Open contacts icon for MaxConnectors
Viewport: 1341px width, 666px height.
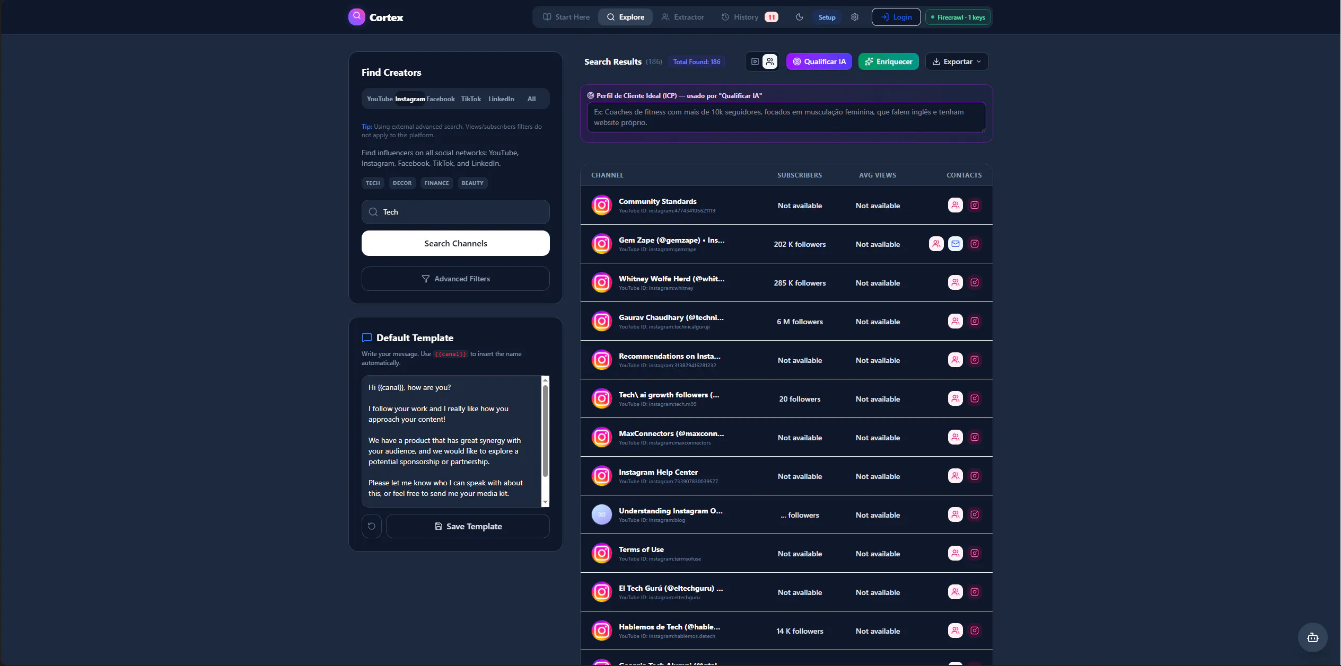point(956,437)
